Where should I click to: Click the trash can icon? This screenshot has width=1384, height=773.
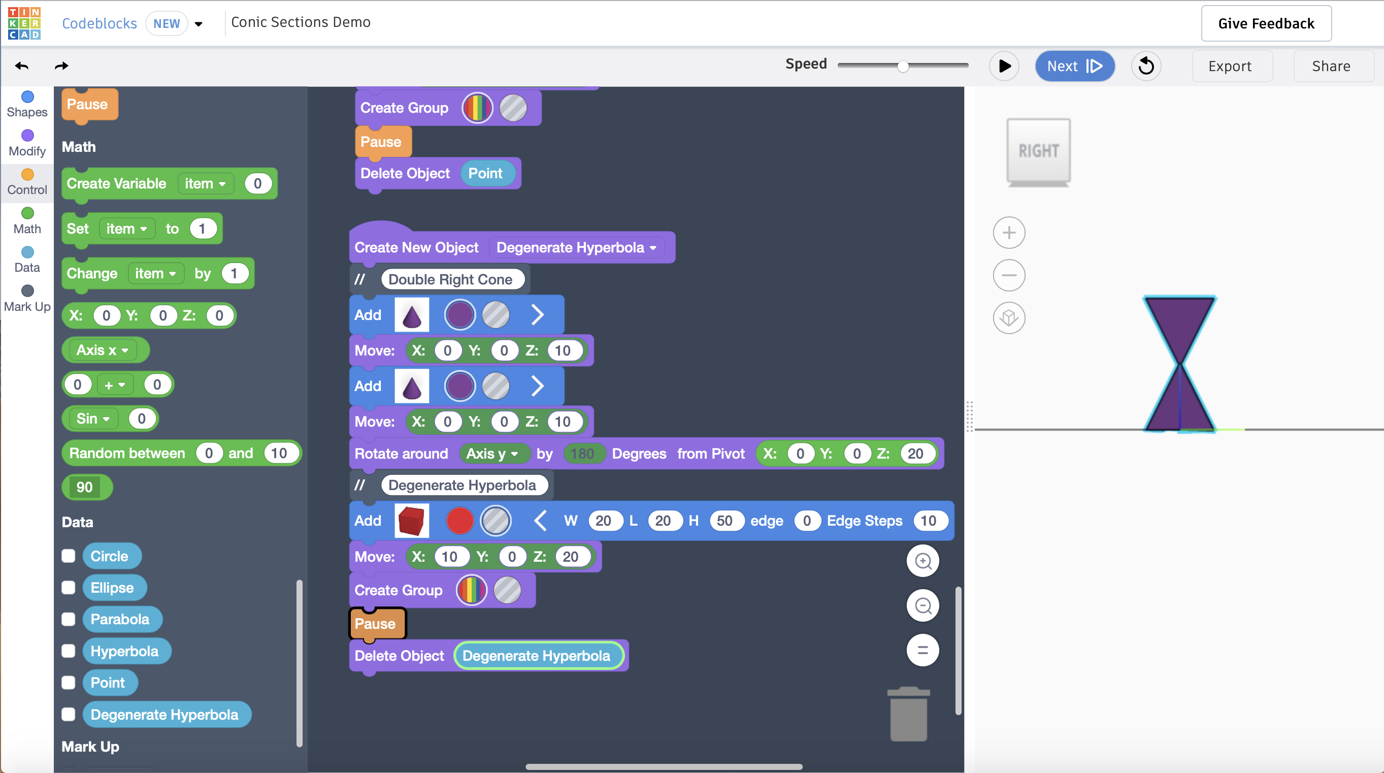(908, 714)
